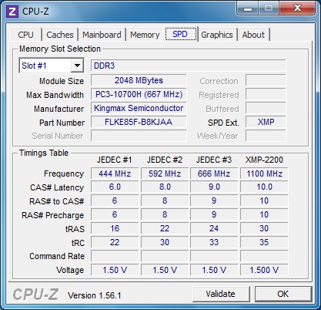
Task: Click the JEDEC #1 column header
Action: [115, 160]
